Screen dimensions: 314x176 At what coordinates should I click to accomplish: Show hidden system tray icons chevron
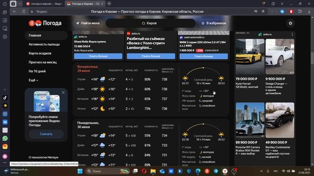click(262, 171)
